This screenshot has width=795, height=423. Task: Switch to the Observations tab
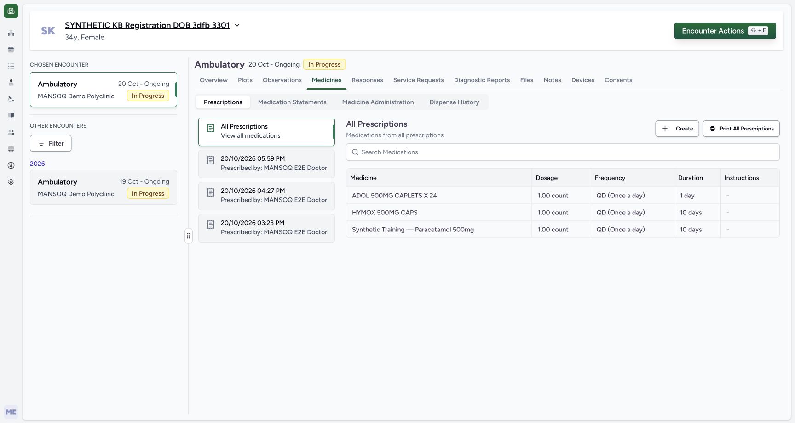pyautogui.click(x=282, y=80)
